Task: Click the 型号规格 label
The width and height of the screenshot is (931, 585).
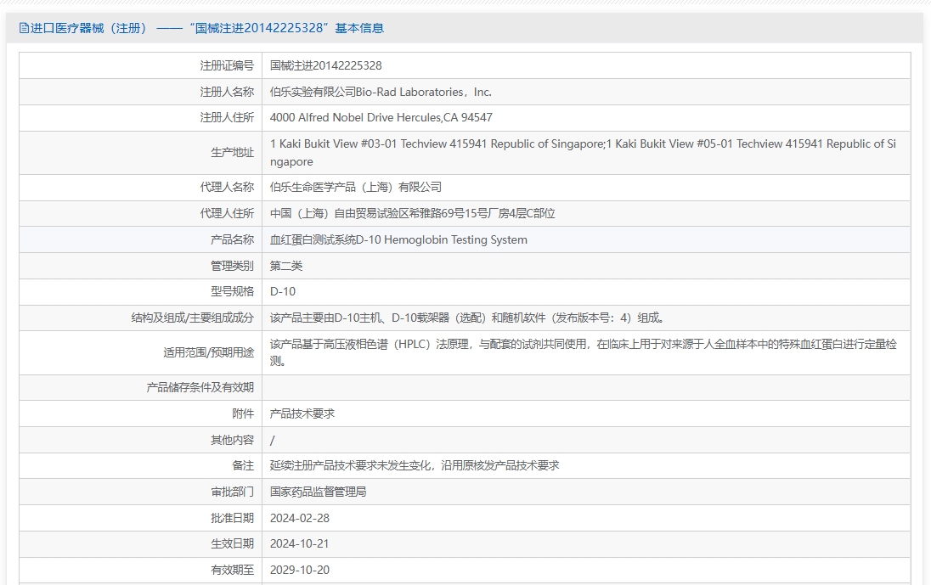Action: 232,291
